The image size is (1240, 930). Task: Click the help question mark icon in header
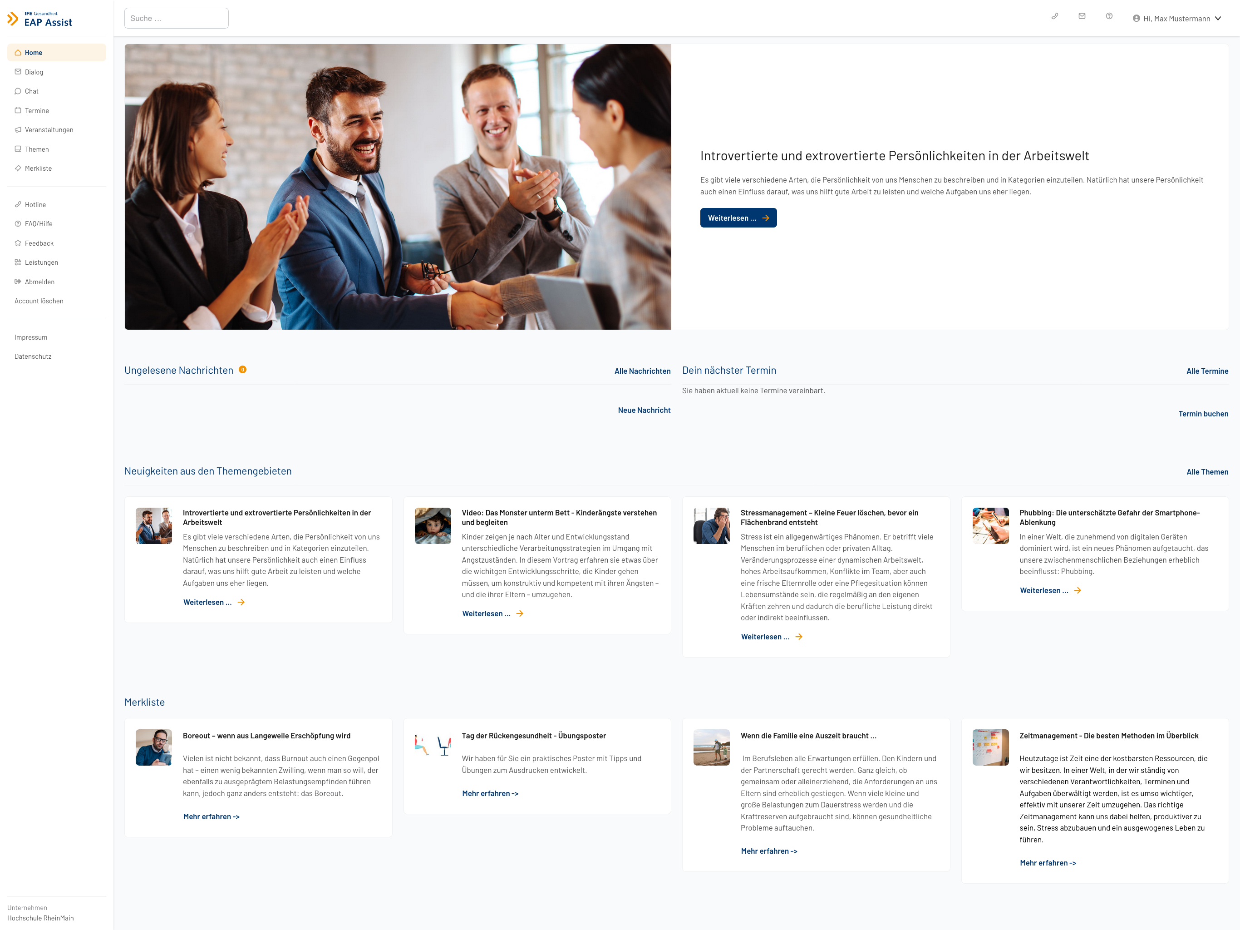pos(1109,16)
